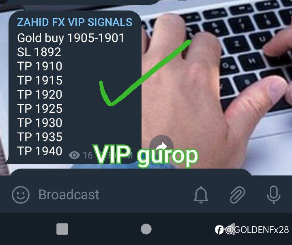Viewport: 292px width, 245px height.
Task: Tap the Android recent apps square
Action: (62, 229)
